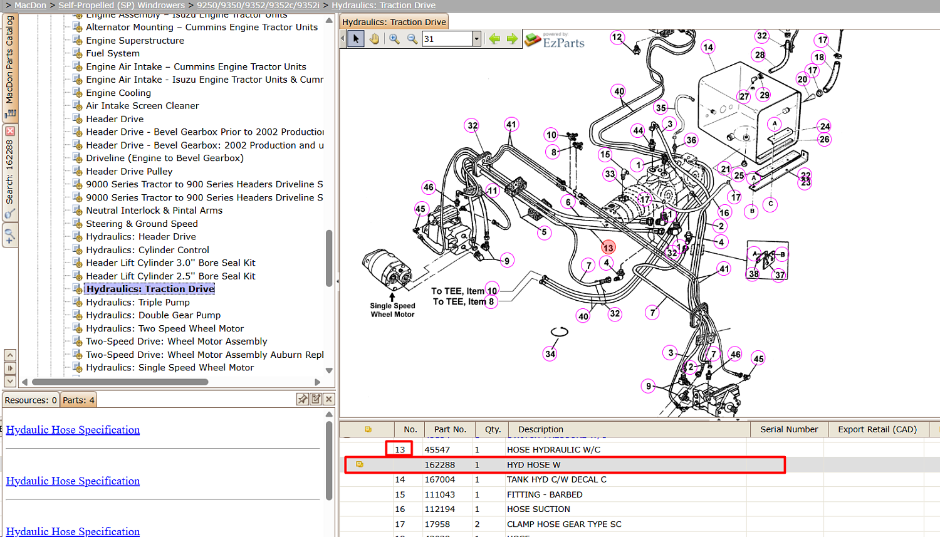Select Engine Cooling in the catalog tree
The image size is (940, 537).
118,93
